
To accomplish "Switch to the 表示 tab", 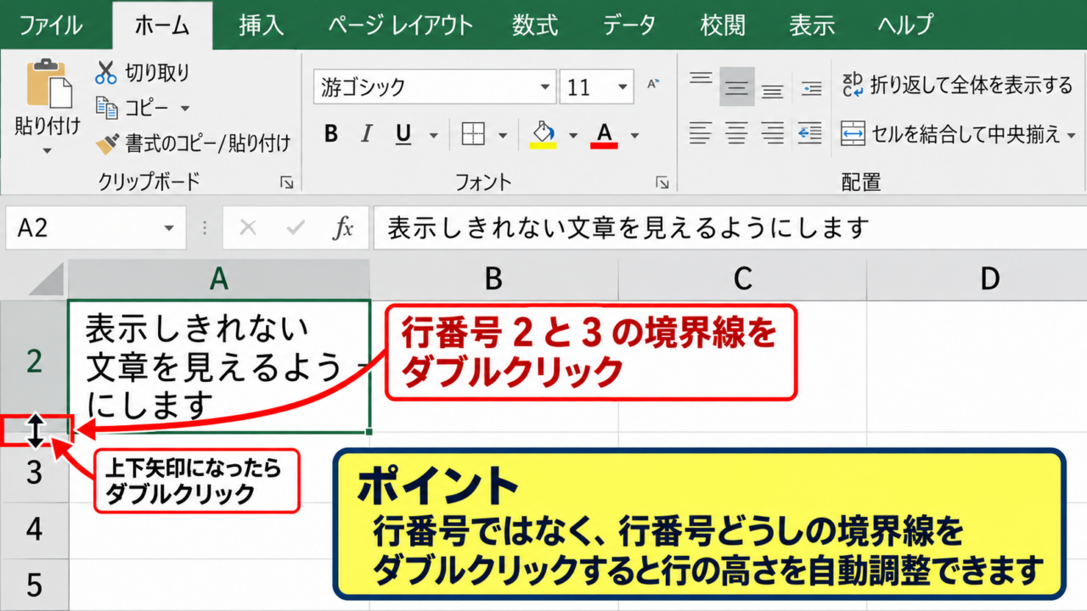I will pos(812,25).
